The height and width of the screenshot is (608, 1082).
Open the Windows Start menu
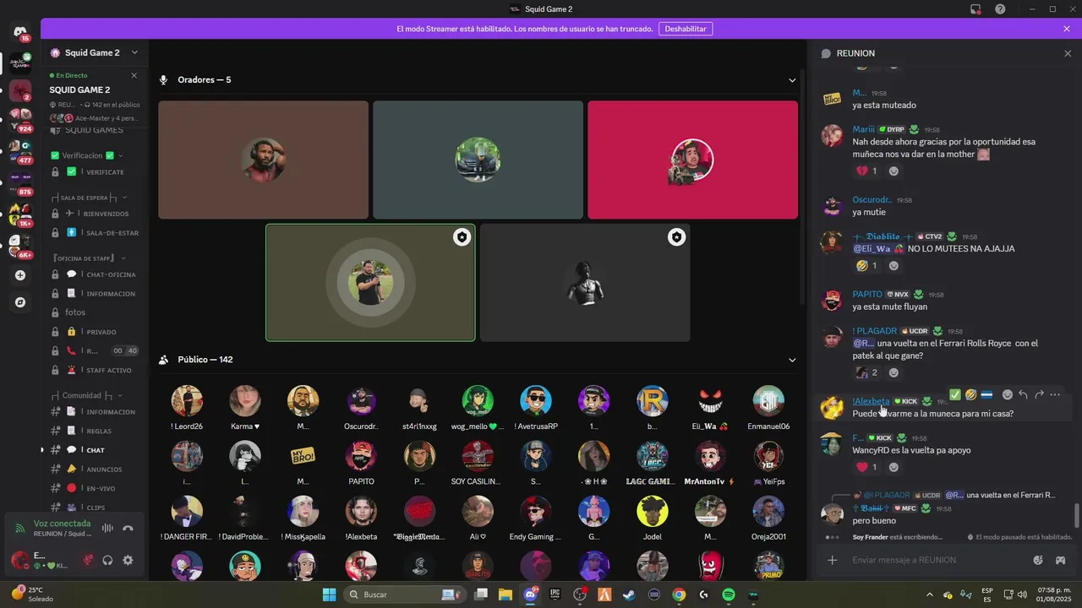329,594
